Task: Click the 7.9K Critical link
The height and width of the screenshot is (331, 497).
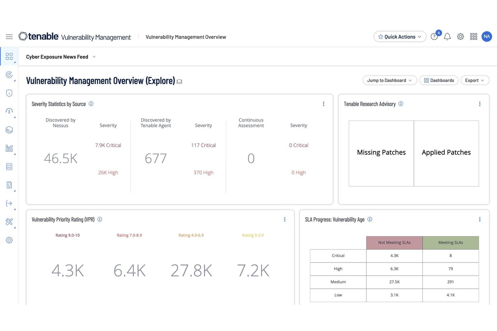Action: coord(108,145)
